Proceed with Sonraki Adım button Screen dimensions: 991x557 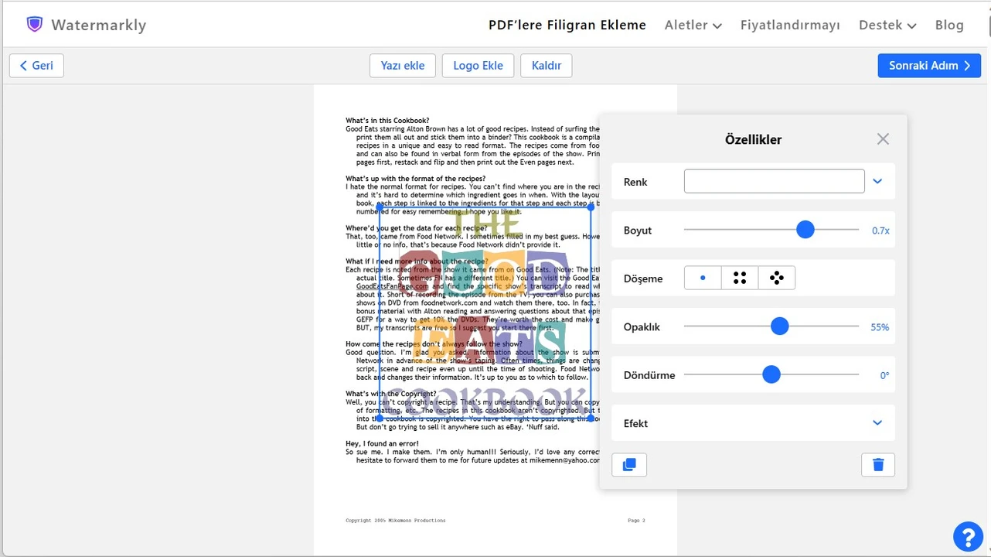[x=929, y=66]
